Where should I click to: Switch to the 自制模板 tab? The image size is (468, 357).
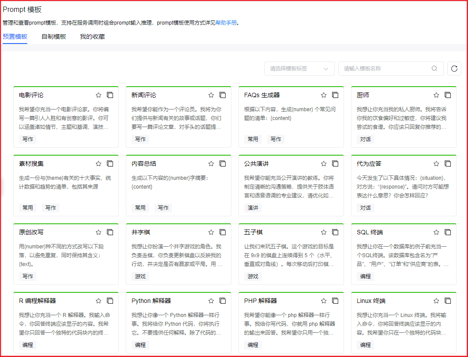point(54,36)
